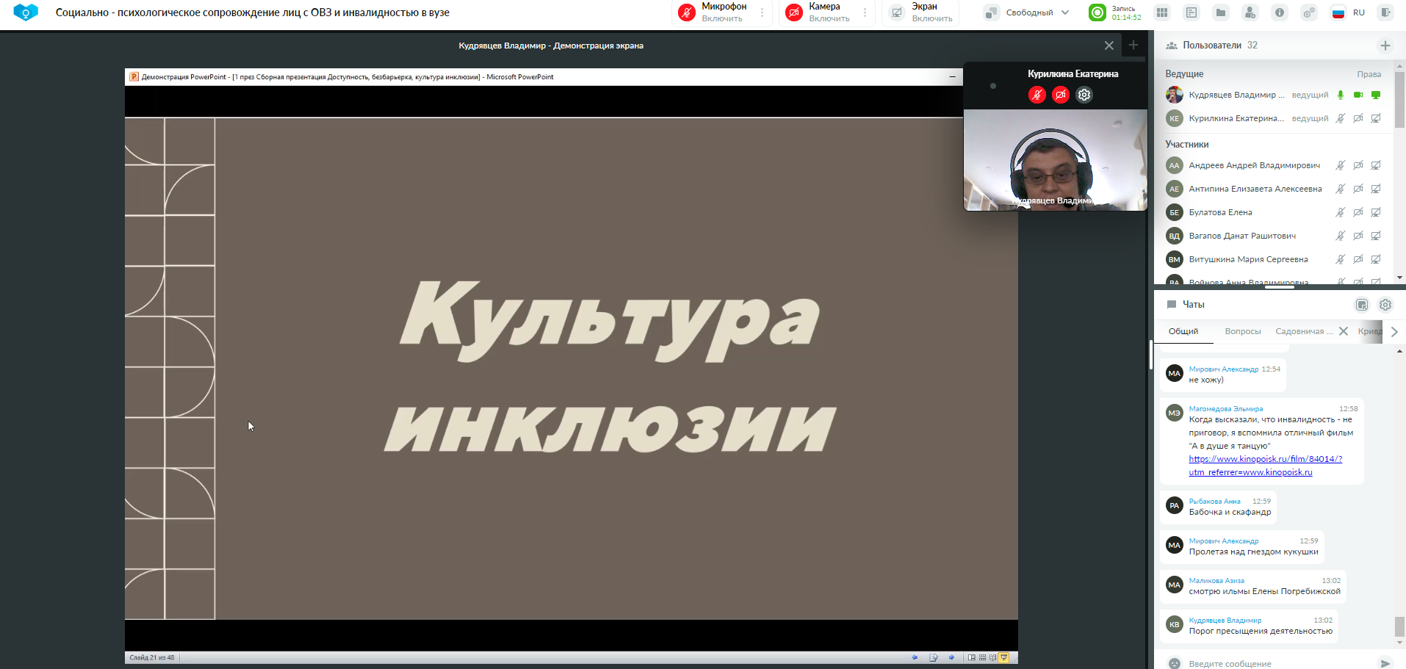Image resolution: width=1406 pixels, height=669 pixels.
Task: Toggle the Камера enable button
Action: pyautogui.click(x=794, y=12)
